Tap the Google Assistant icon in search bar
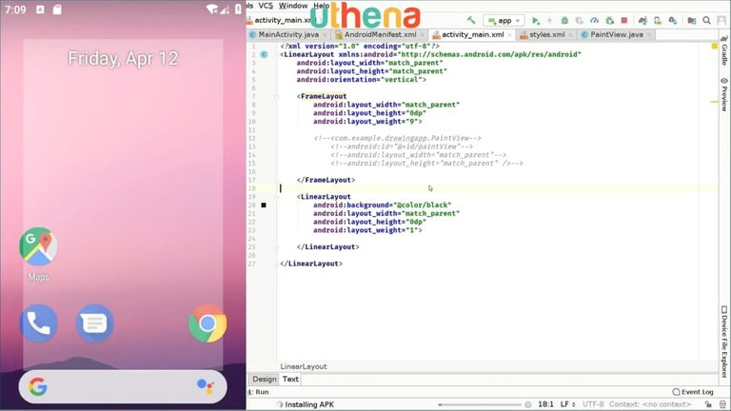Screen dimensions: 731x411 (x=205, y=386)
